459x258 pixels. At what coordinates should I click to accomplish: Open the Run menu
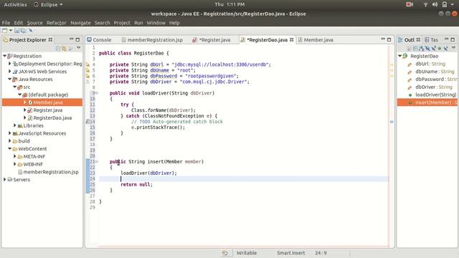138,23
